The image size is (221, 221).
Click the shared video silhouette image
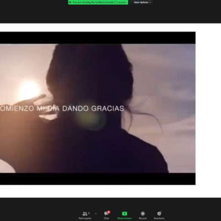point(98,108)
